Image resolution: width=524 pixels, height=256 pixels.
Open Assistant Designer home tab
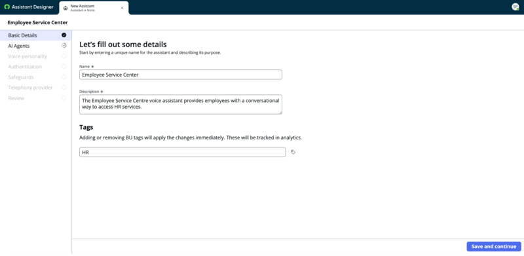(29, 7)
